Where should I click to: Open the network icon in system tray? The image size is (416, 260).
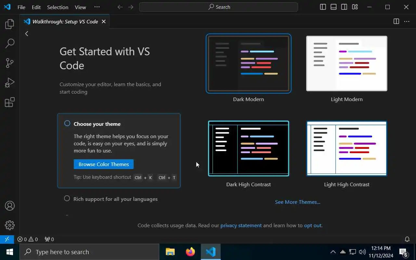tap(353, 252)
